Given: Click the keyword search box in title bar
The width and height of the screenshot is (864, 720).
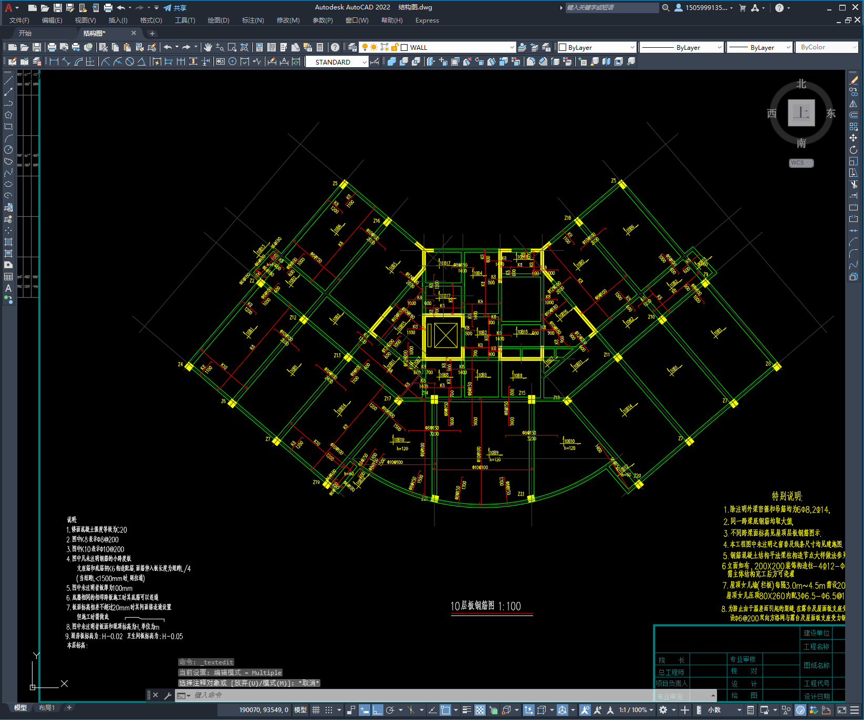Looking at the screenshot, I should tap(612, 8).
